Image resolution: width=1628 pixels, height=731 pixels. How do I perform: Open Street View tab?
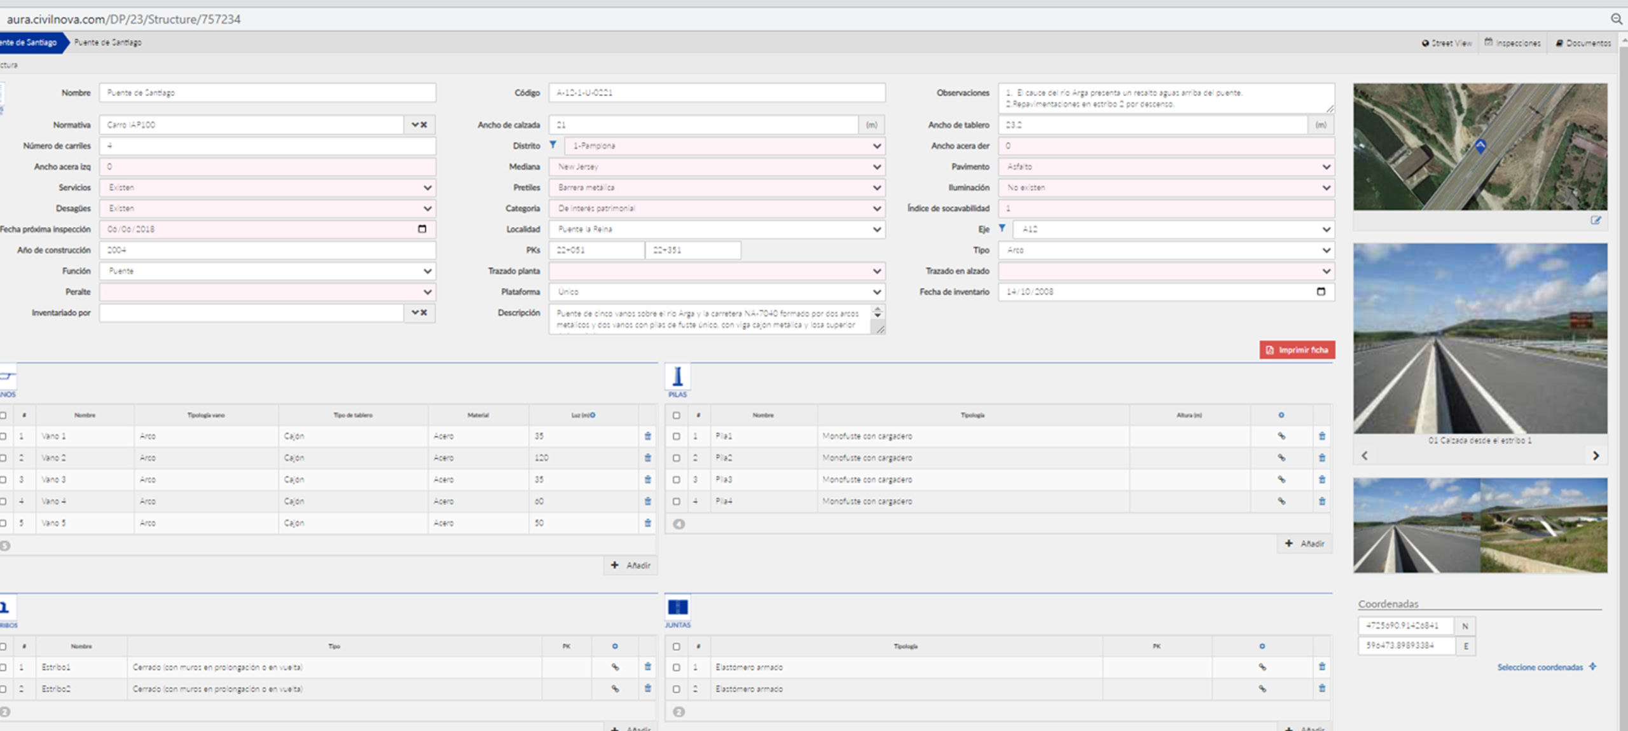pos(1447,43)
